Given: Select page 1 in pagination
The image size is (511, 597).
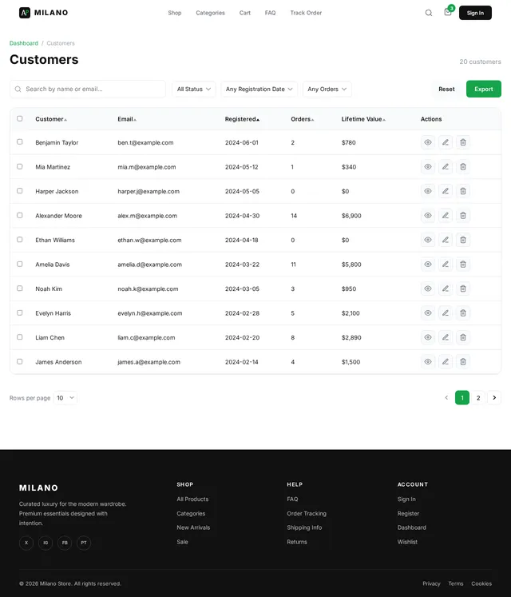Looking at the screenshot, I should tap(462, 398).
